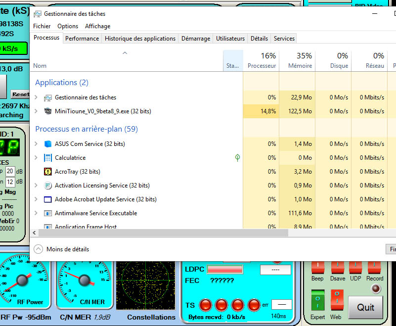
Task: Click the green leaf icon beside Calculatrice
Action: coord(237,157)
